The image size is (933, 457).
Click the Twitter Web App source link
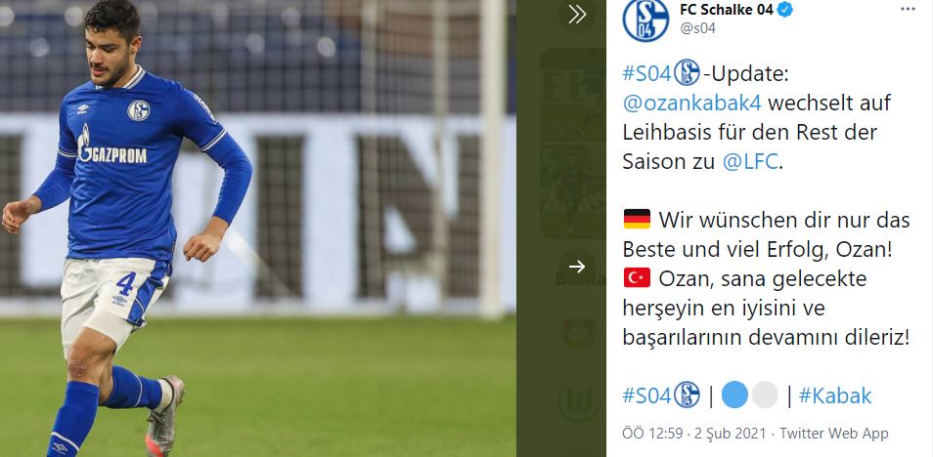tap(834, 434)
